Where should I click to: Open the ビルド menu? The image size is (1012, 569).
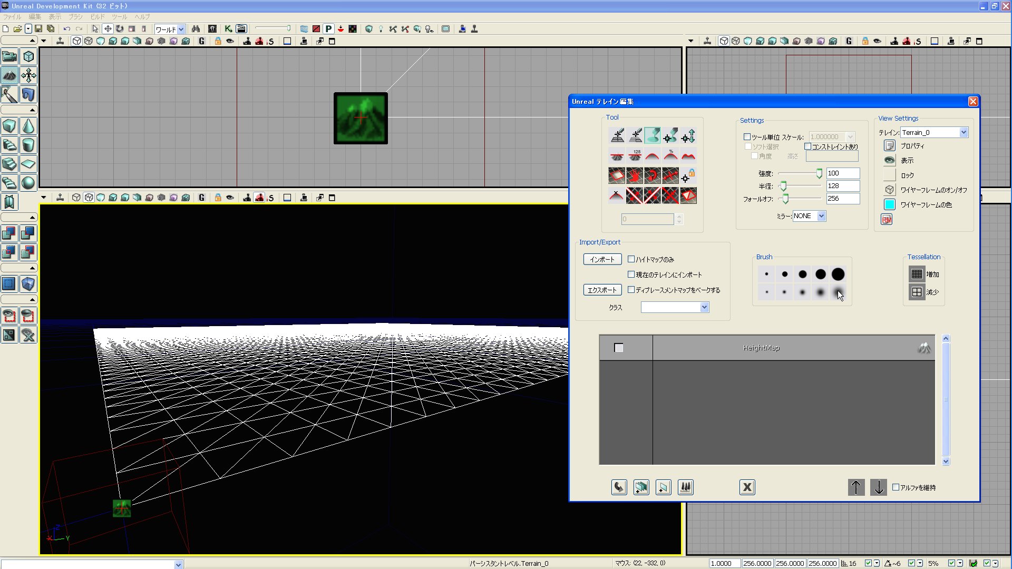point(98,17)
